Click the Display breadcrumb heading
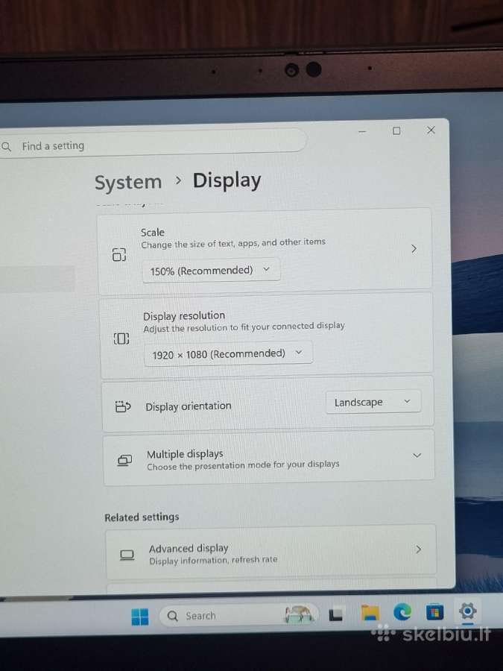Viewport: 503px width, 671px height. [x=227, y=180]
